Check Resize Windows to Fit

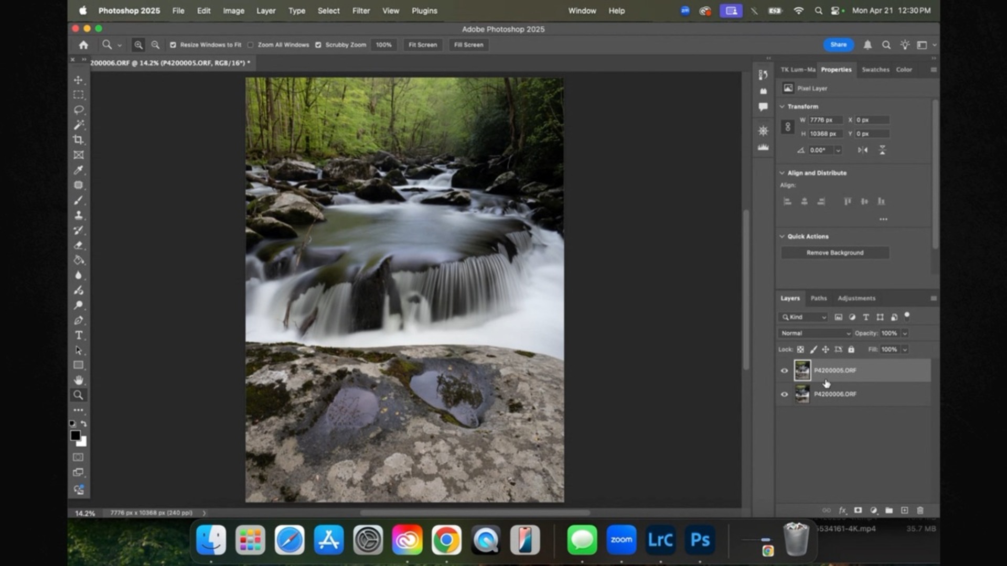(174, 45)
